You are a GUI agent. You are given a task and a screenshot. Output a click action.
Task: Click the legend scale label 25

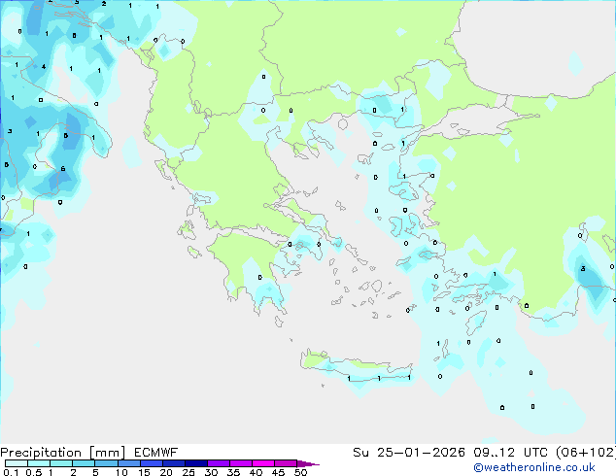(188, 472)
